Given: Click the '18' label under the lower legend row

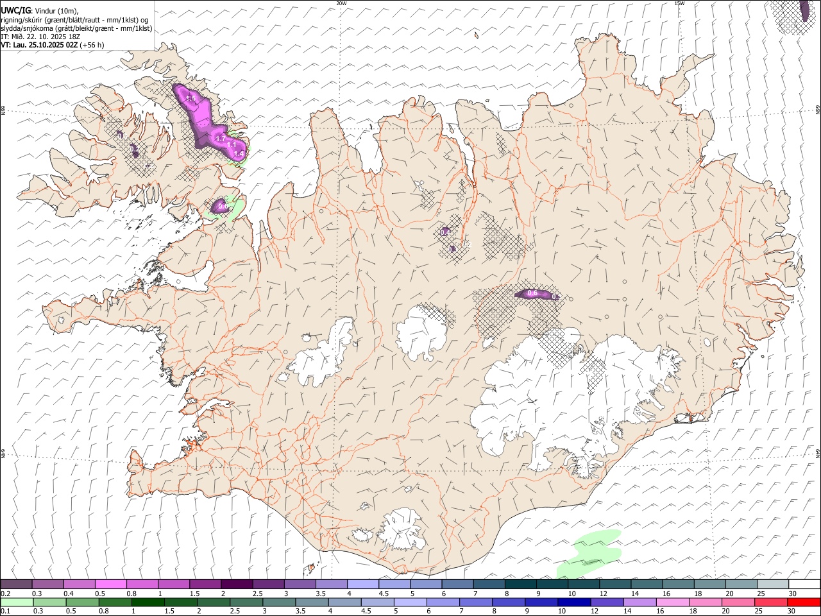Looking at the screenshot, I should pyautogui.click(x=693, y=612).
